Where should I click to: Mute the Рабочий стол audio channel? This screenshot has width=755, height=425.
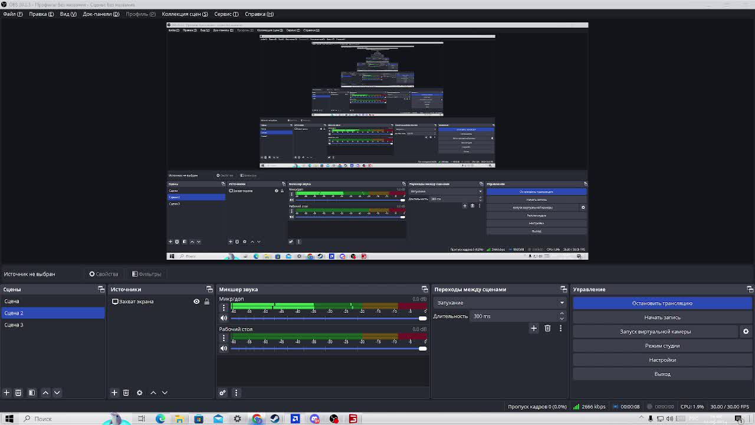coord(224,348)
